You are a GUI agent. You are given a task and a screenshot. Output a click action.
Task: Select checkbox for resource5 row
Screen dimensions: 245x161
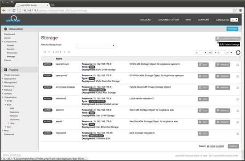(x=237, y=134)
